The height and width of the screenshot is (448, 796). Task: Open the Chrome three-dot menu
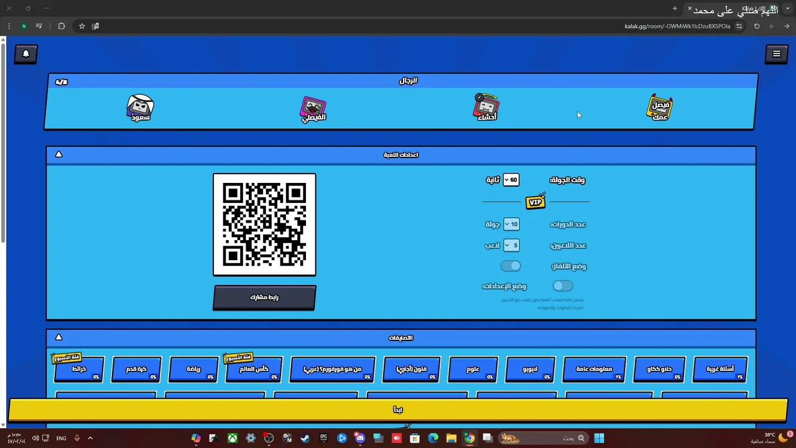point(9,26)
